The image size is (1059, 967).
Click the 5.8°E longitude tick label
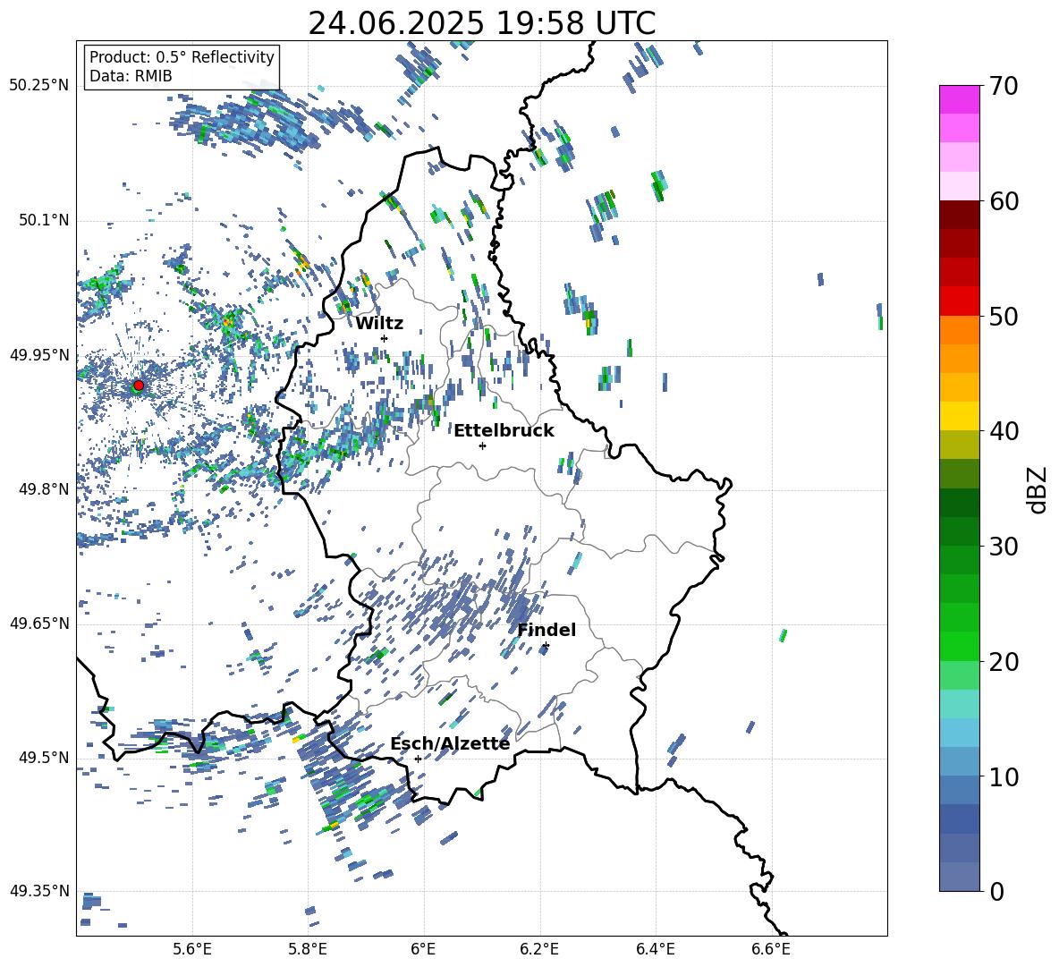coord(308,949)
